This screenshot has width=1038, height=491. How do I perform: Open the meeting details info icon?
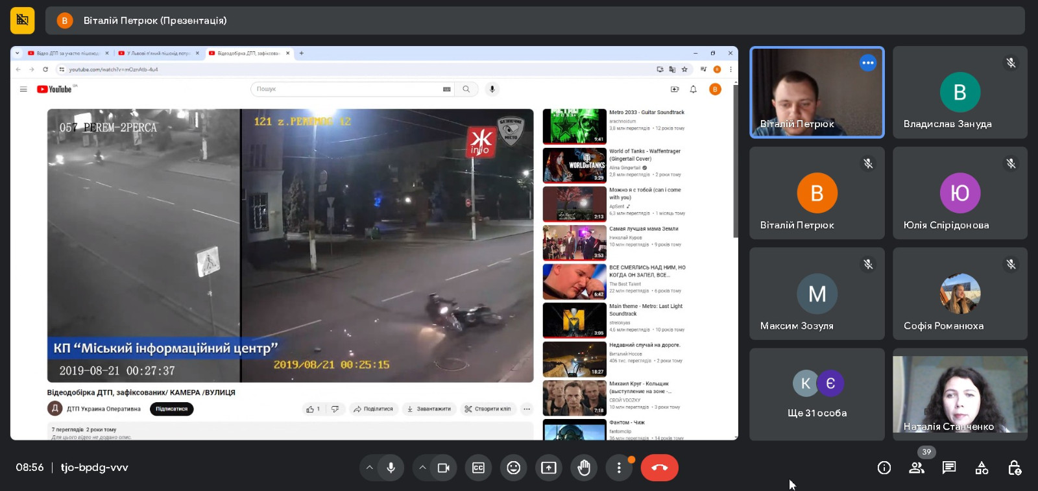[x=884, y=468]
